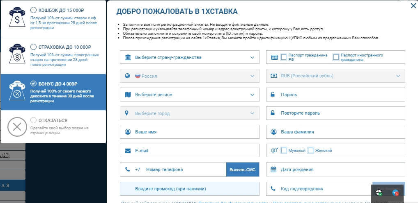418x203 pixels.
Task: Click the padlock icon in Пароль field
Action: [273, 94]
